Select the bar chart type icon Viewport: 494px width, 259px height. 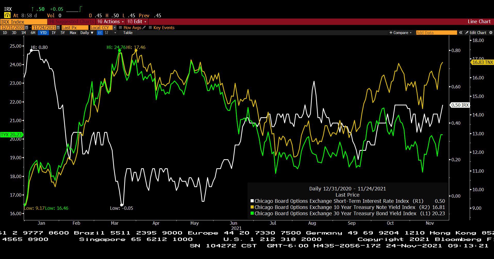click(106, 33)
